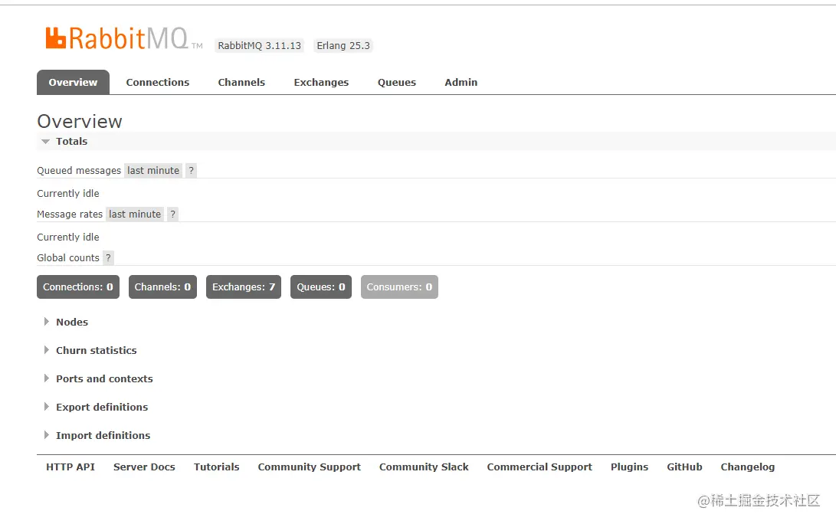Change Queued messages last minute range

click(153, 171)
